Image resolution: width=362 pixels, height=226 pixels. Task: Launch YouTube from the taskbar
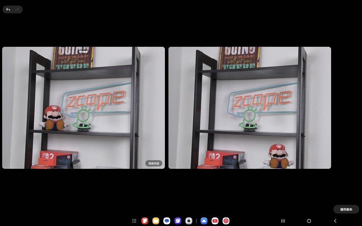click(215, 221)
